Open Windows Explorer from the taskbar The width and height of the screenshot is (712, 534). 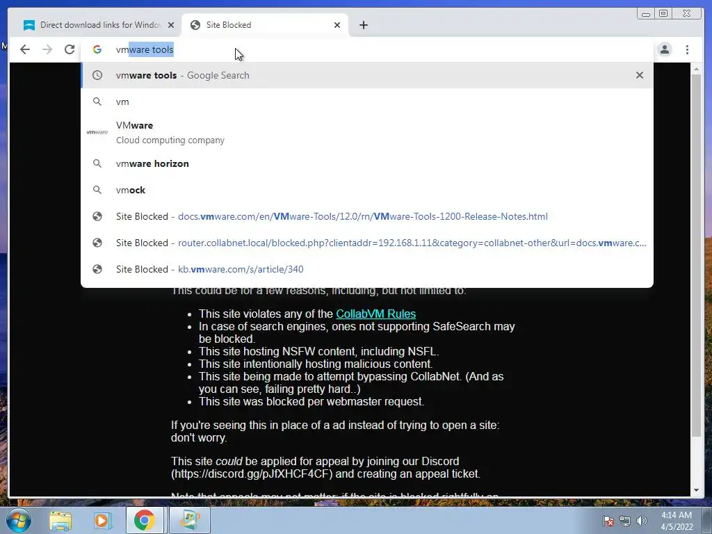[x=61, y=520]
